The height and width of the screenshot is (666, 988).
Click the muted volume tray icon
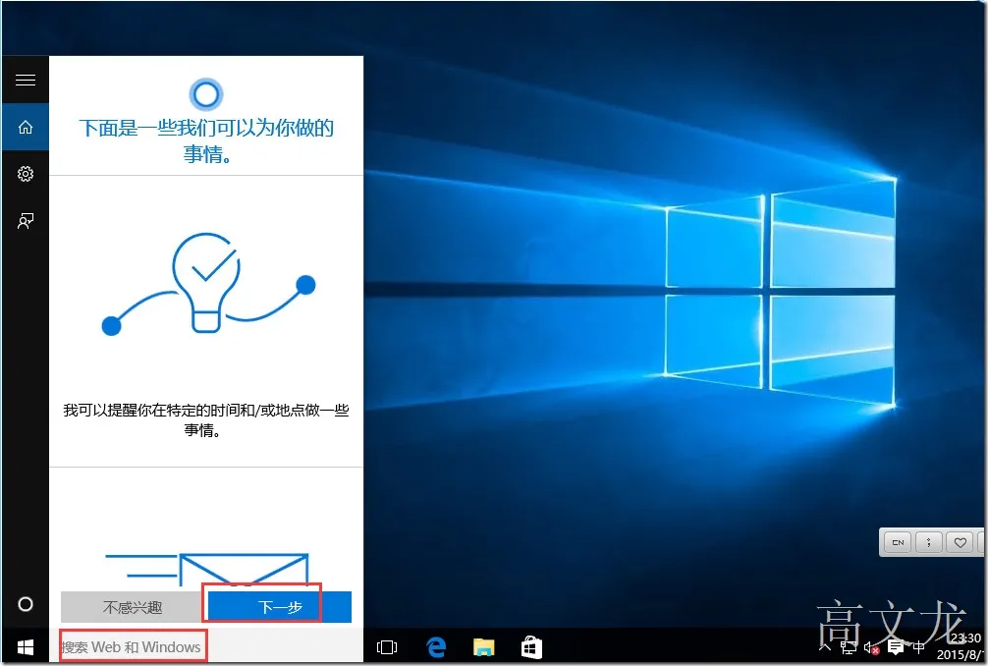tap(872, 647)
